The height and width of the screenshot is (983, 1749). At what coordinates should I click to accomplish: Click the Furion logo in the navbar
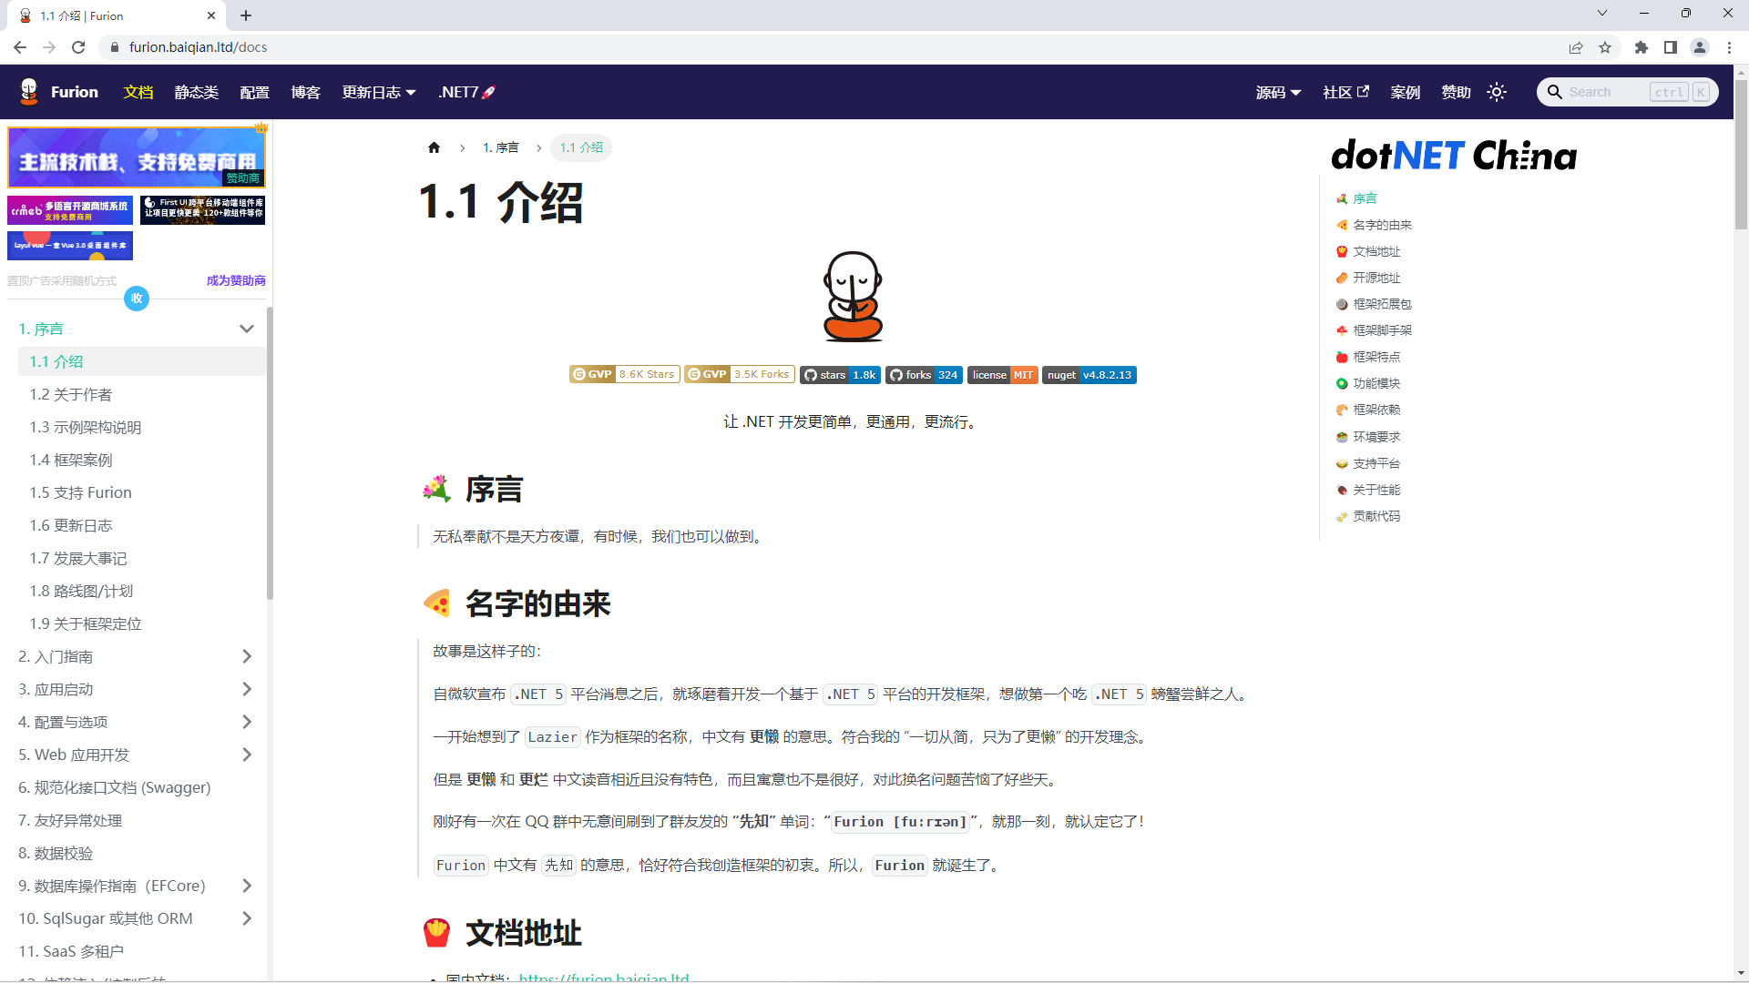pyautogui.click(x=57, y=92)
